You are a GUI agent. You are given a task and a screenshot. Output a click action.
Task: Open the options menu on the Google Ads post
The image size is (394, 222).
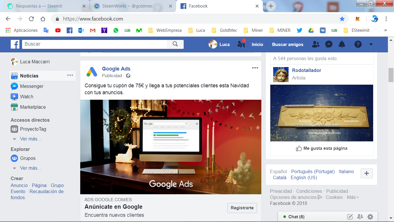(255, 68)
